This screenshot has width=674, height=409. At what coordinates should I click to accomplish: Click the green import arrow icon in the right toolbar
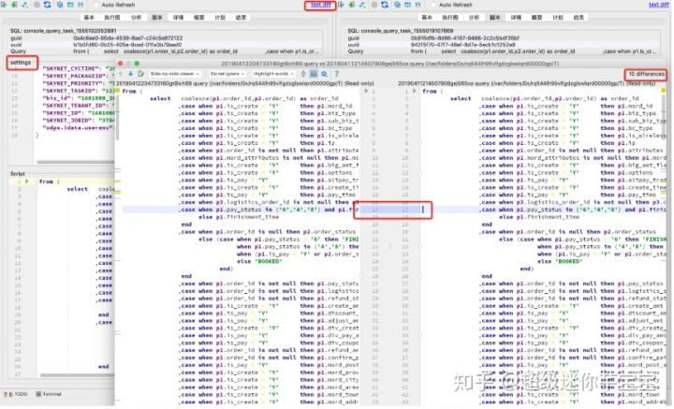(x=352, y=5)
